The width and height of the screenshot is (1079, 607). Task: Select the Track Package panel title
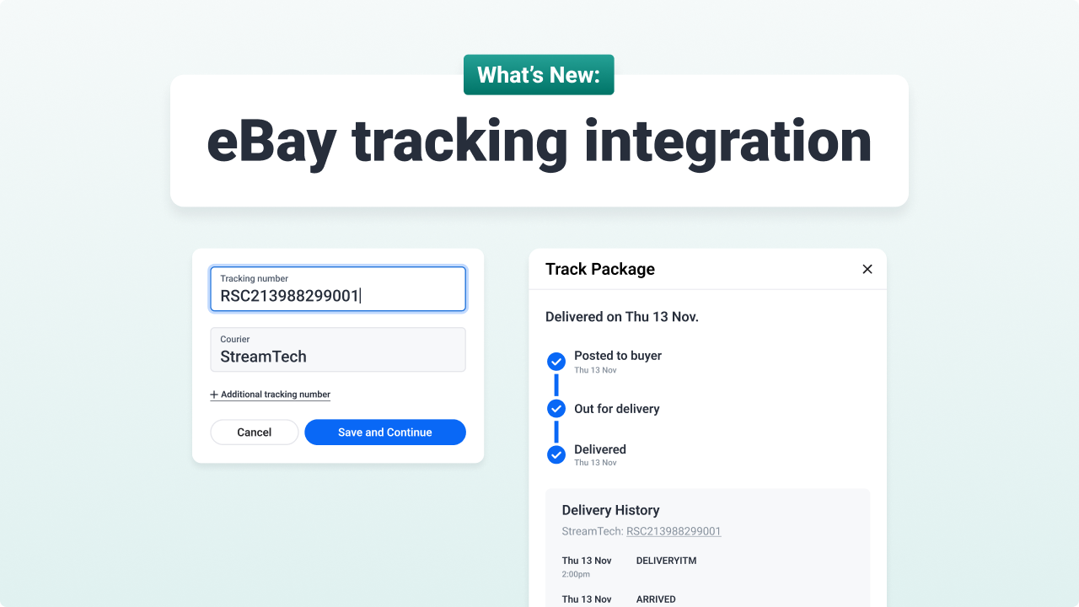point(599,269)
